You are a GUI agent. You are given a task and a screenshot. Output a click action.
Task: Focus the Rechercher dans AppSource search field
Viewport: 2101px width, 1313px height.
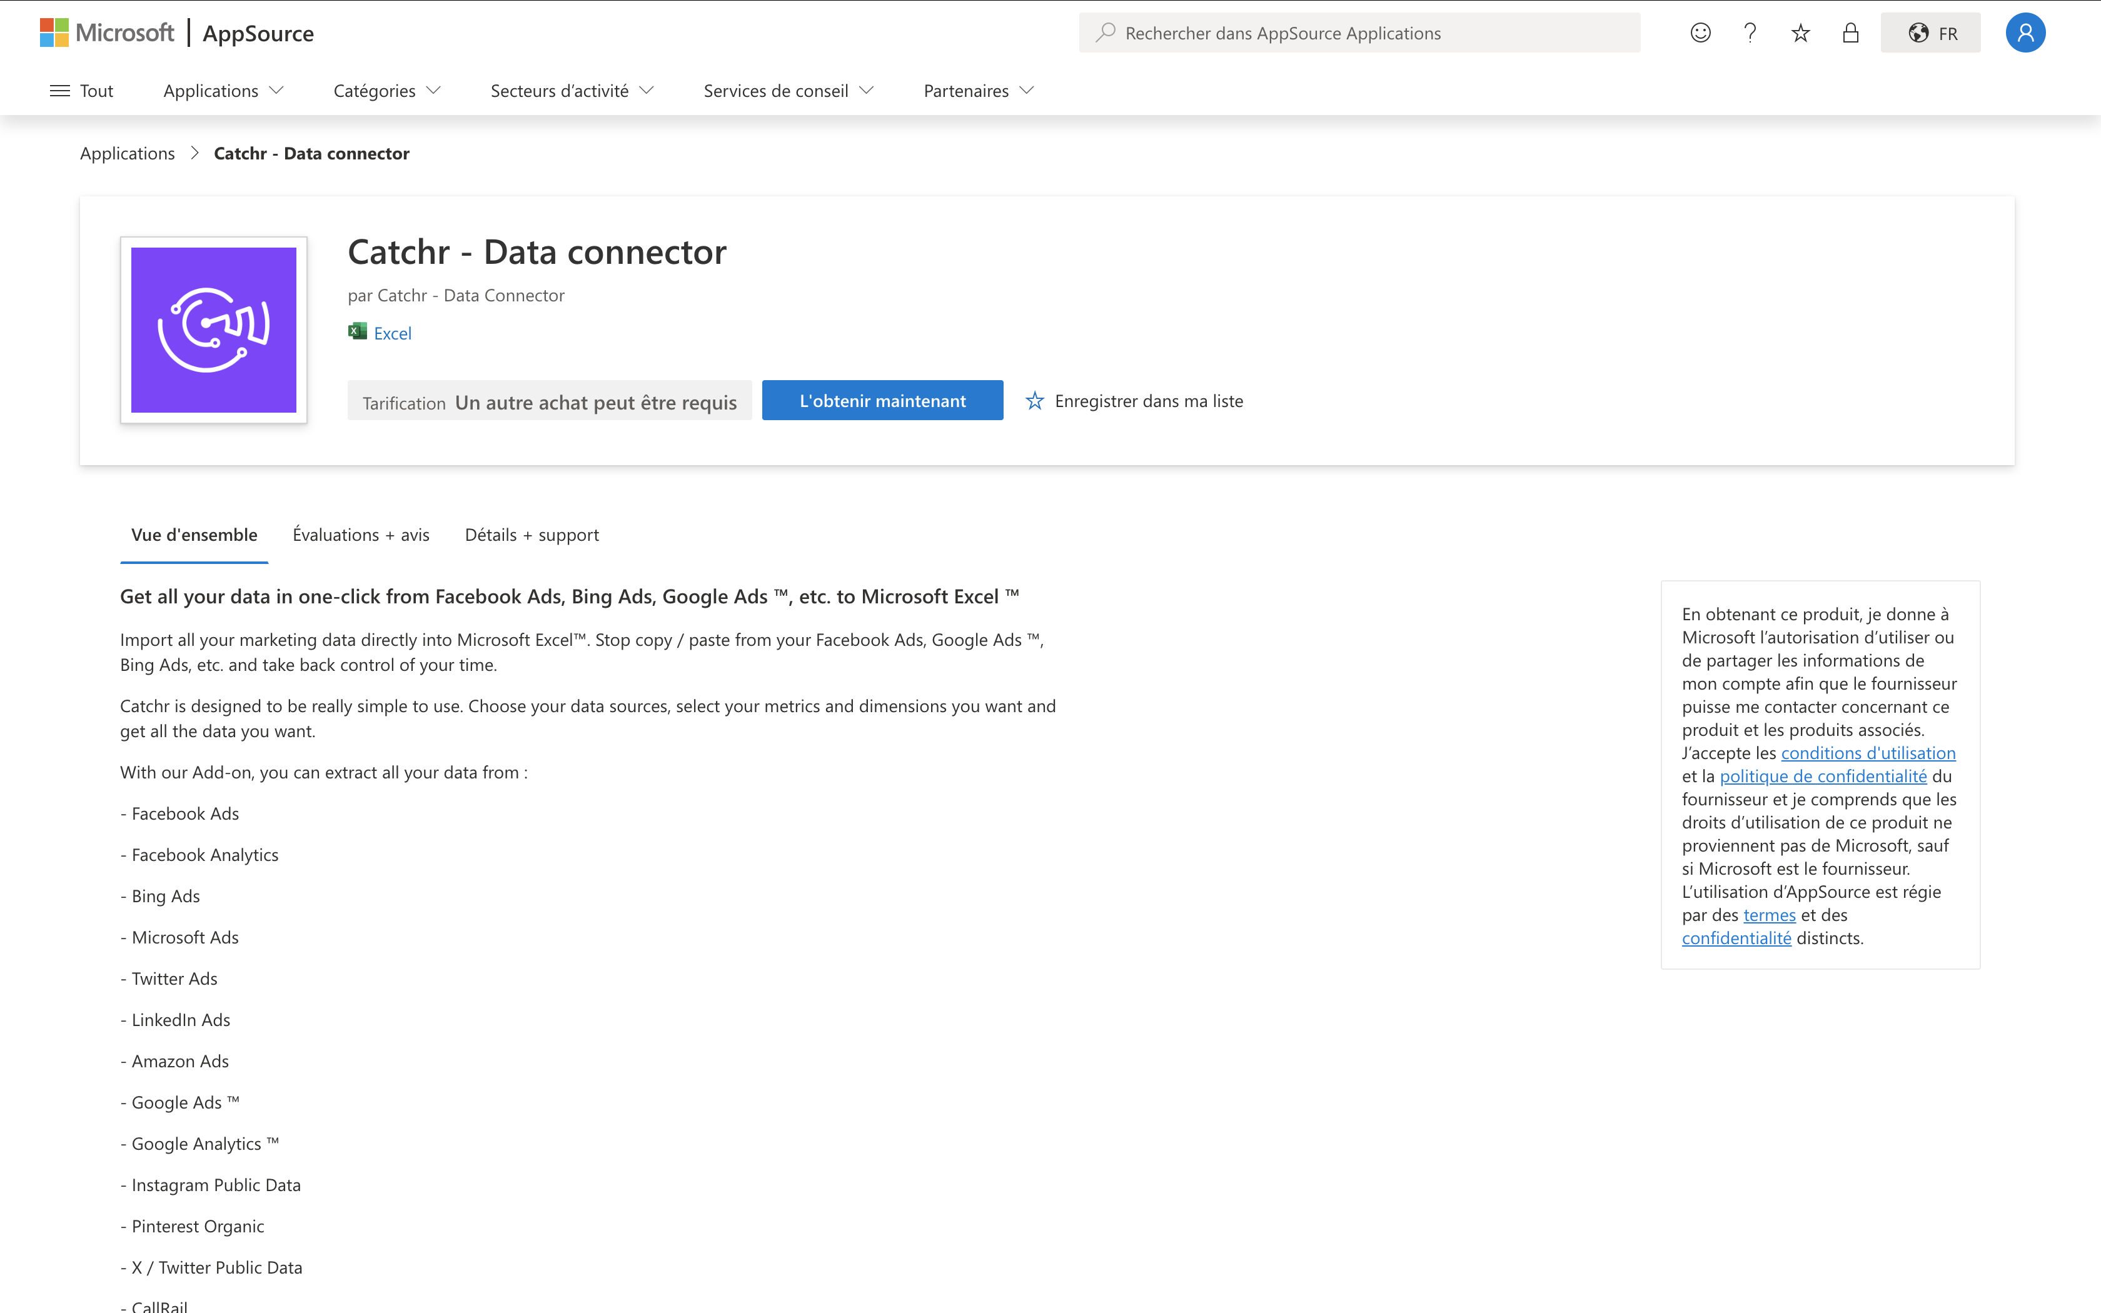tap(1359, 33)
